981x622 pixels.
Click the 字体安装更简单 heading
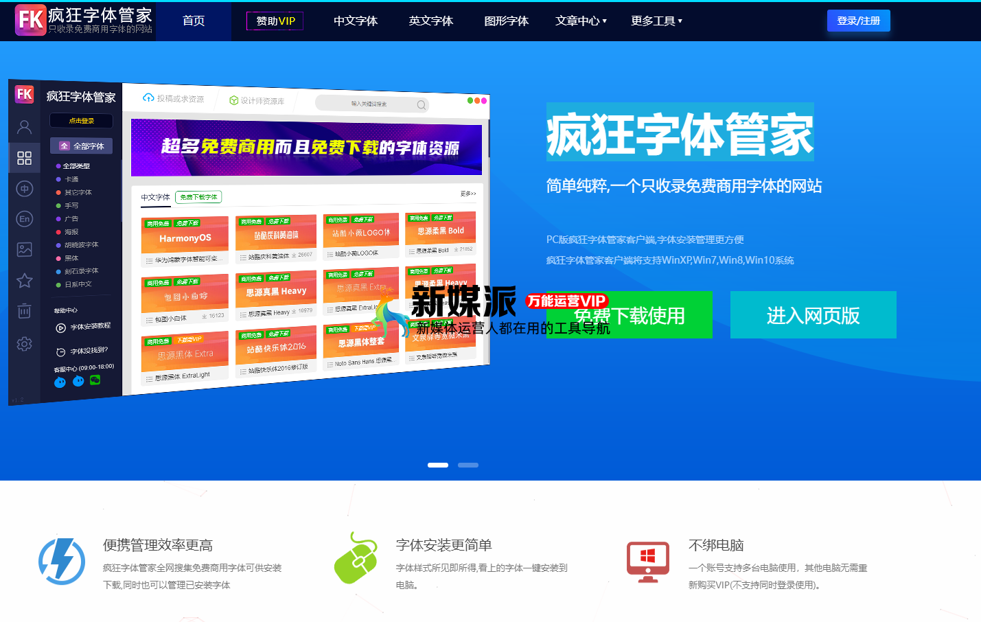[x=444, y=545]
